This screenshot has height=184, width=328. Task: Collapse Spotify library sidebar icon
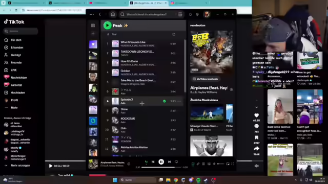click(93, 26)
